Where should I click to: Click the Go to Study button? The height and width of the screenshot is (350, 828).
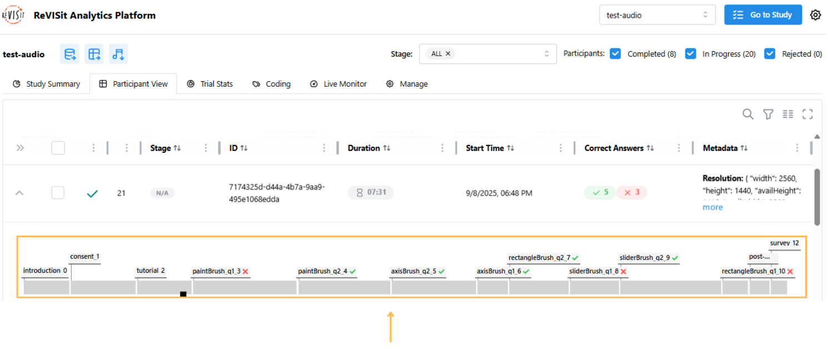(763, 14)
